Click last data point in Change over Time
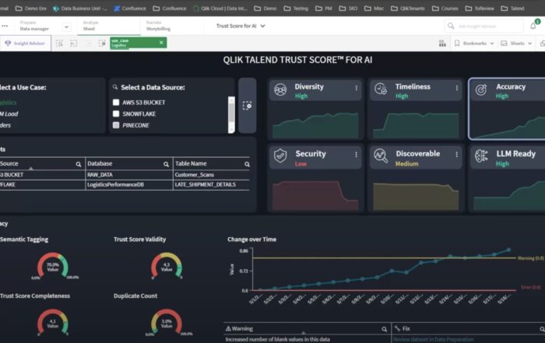This screenshot has height=343, width=545. click(509, 250)
